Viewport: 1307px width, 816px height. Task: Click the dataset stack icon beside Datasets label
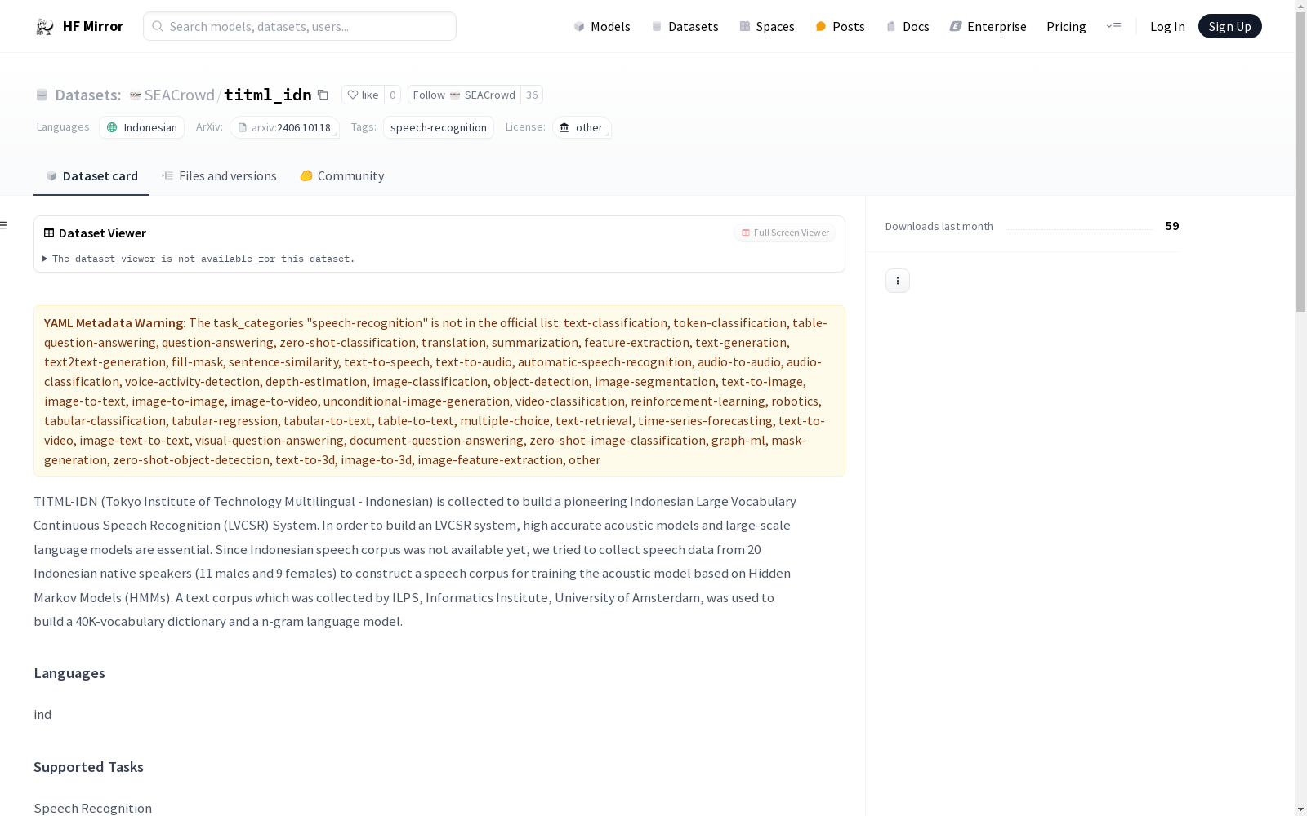click(x=42, y=95)
